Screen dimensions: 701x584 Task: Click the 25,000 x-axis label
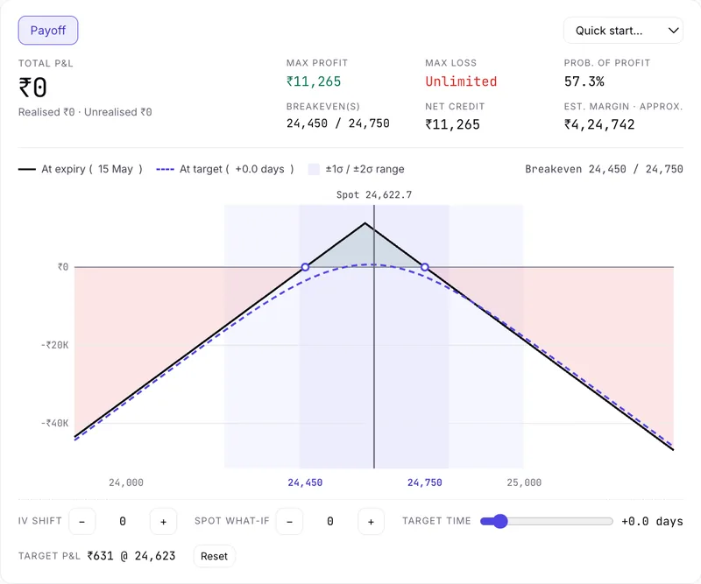coord(524,482)
